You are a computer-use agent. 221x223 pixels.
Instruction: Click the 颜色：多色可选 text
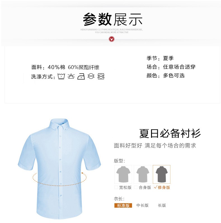[165, 76]
